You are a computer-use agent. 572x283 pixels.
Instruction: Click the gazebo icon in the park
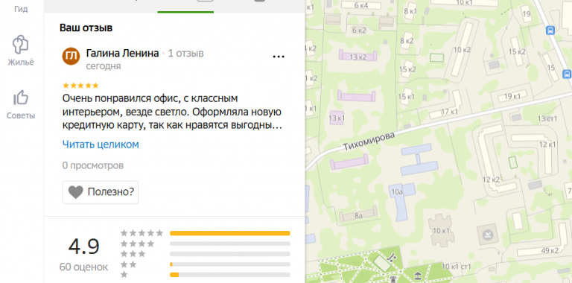(418, 275)
